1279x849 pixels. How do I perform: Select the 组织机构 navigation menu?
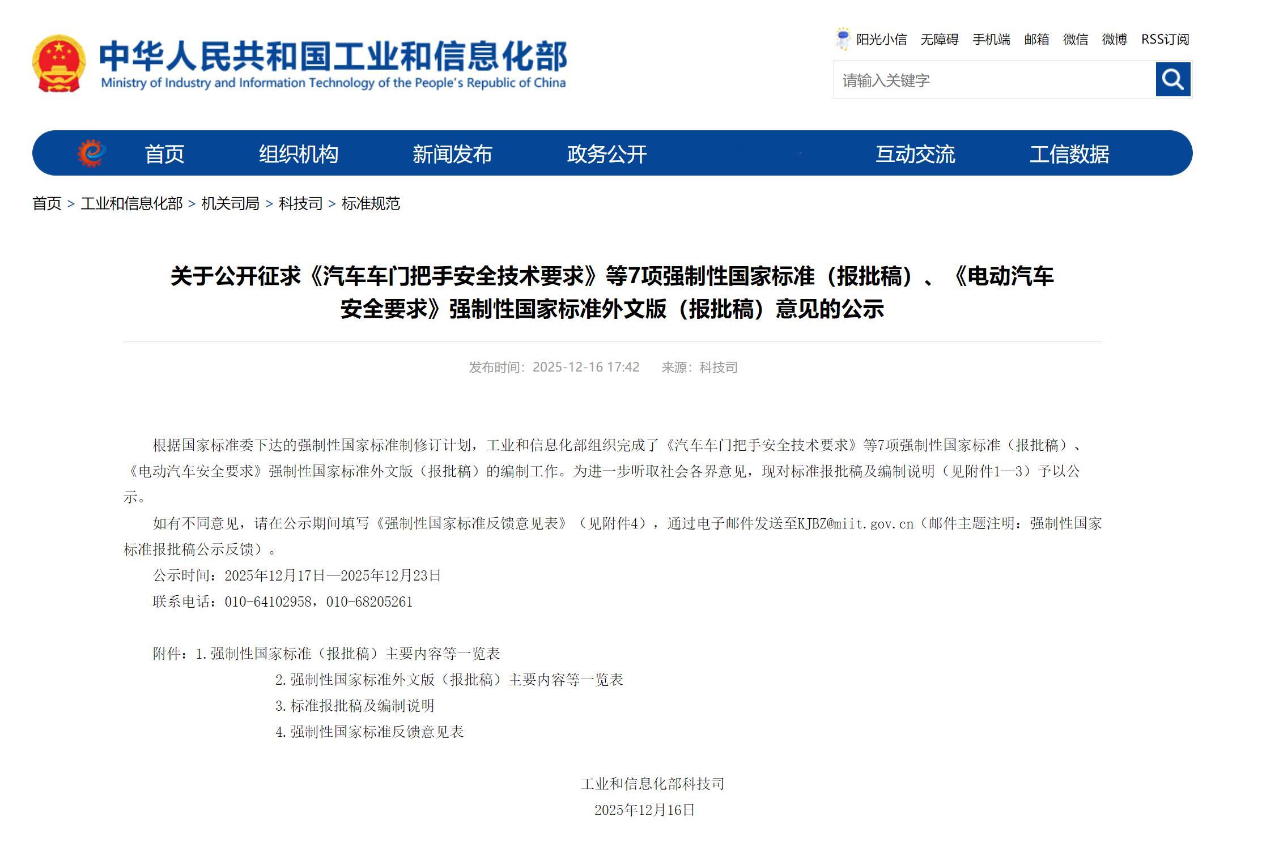point(298,154)
